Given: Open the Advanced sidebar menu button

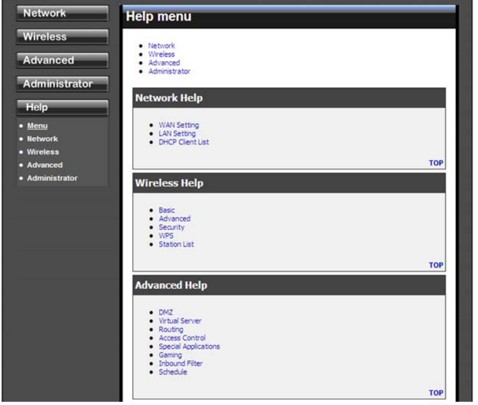Looking at the screenshot, I should click(x=62, y=60).
